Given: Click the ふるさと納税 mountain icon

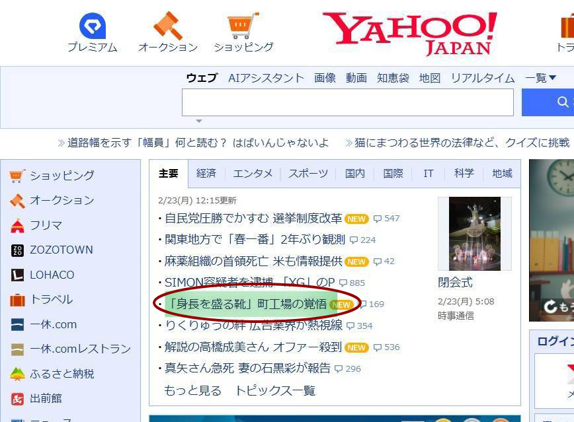Looking at the screenshot, I should (17, 374).
